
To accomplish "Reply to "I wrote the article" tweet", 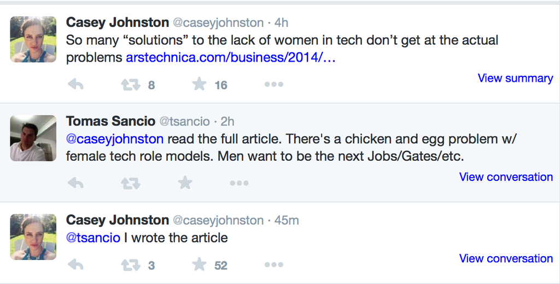I will [75, 265].
